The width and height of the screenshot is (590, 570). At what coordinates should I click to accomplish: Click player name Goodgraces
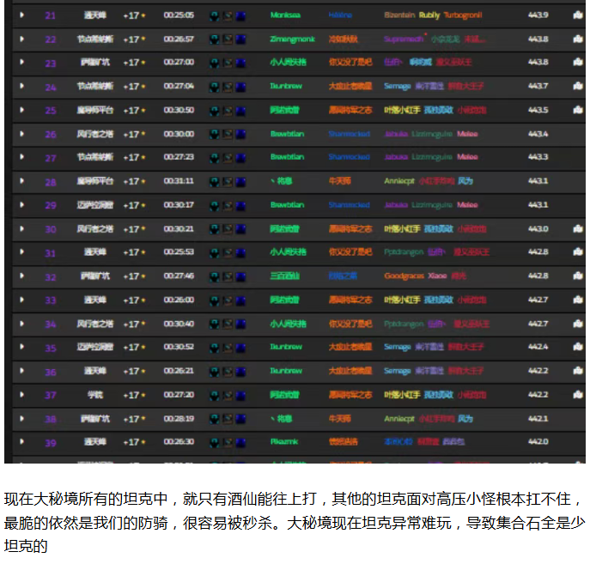pos(404,276)
